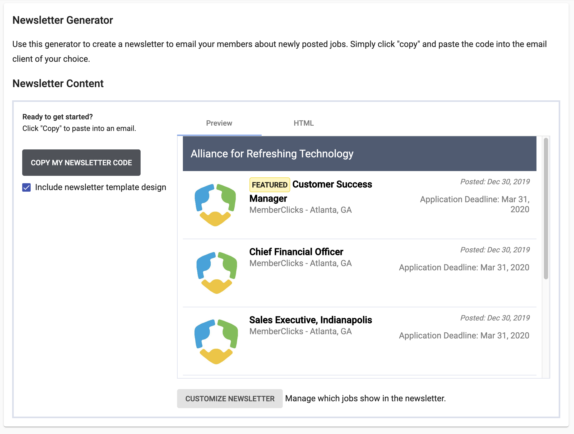Image resolution: width=574 pixels, height=434 pixels.
Task: Click the Newsletter Content heading
Action: [x=58, y=83]
